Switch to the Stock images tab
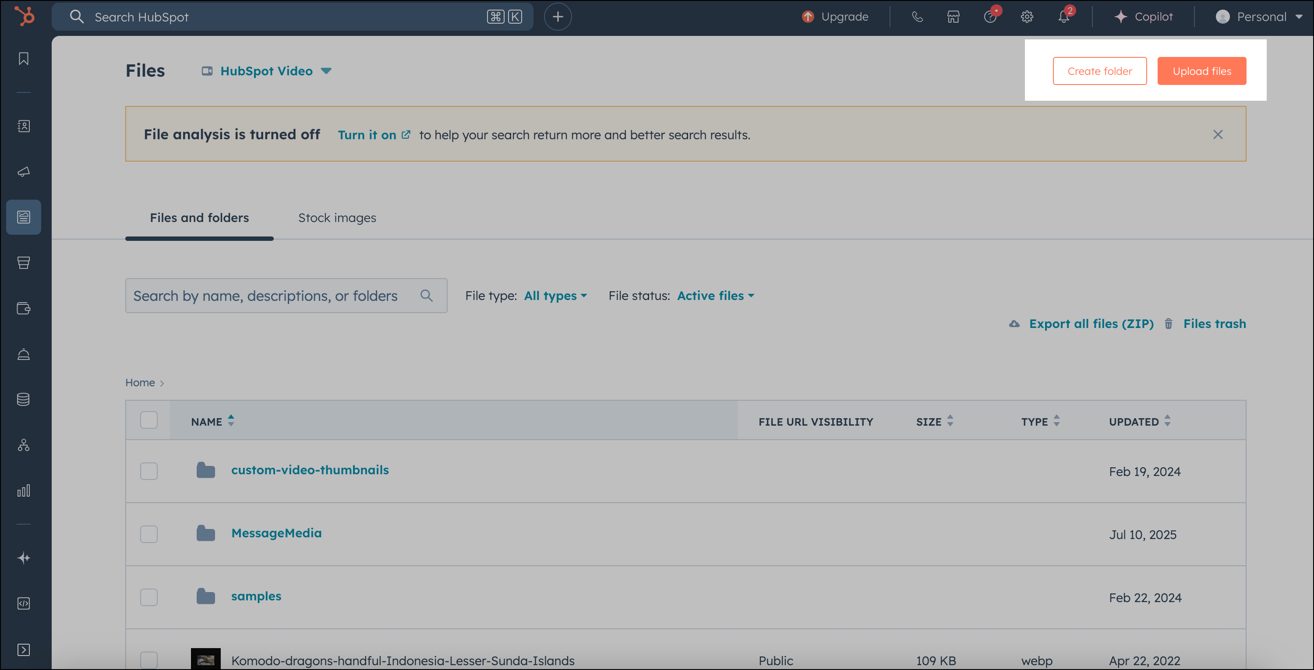The height and width of the screenshot is (670, 1314). point(337,218)
